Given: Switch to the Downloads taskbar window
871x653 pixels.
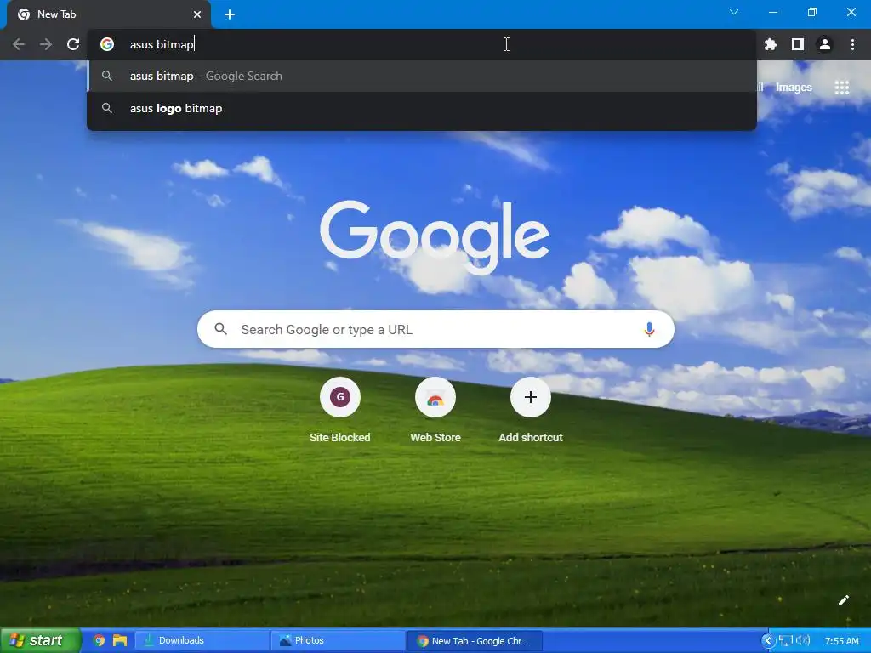Looking at the screenshot, I should 201,640.
